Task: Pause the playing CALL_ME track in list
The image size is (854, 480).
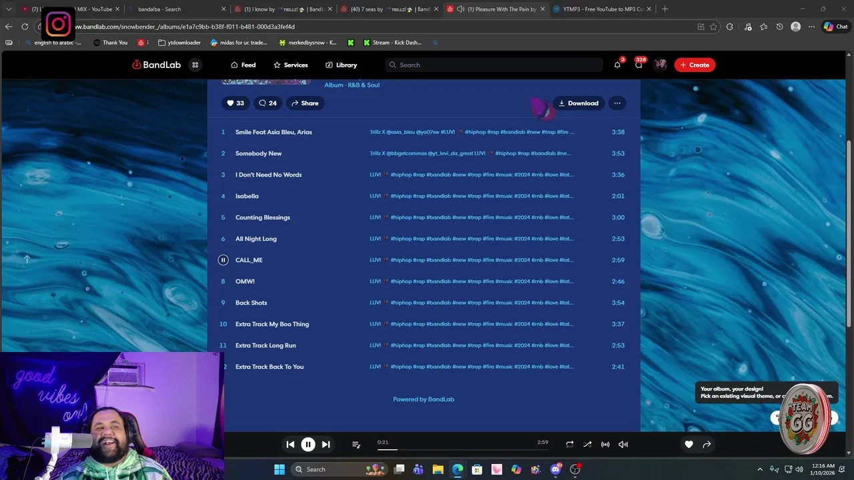Action: pos(223,260)
